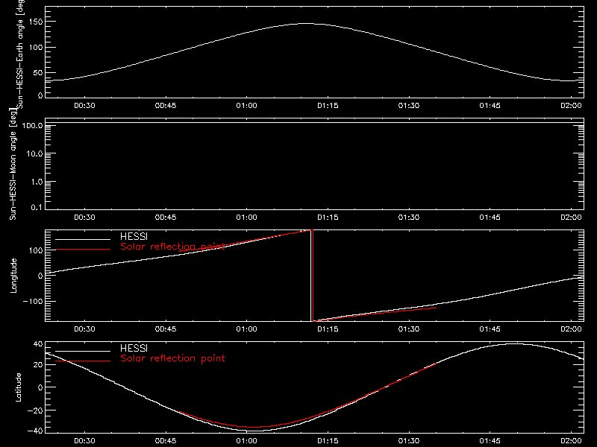Click the 20 tick on Latitude plot
597x447 pixels.
pyautogui.click(x=38, y=365)
